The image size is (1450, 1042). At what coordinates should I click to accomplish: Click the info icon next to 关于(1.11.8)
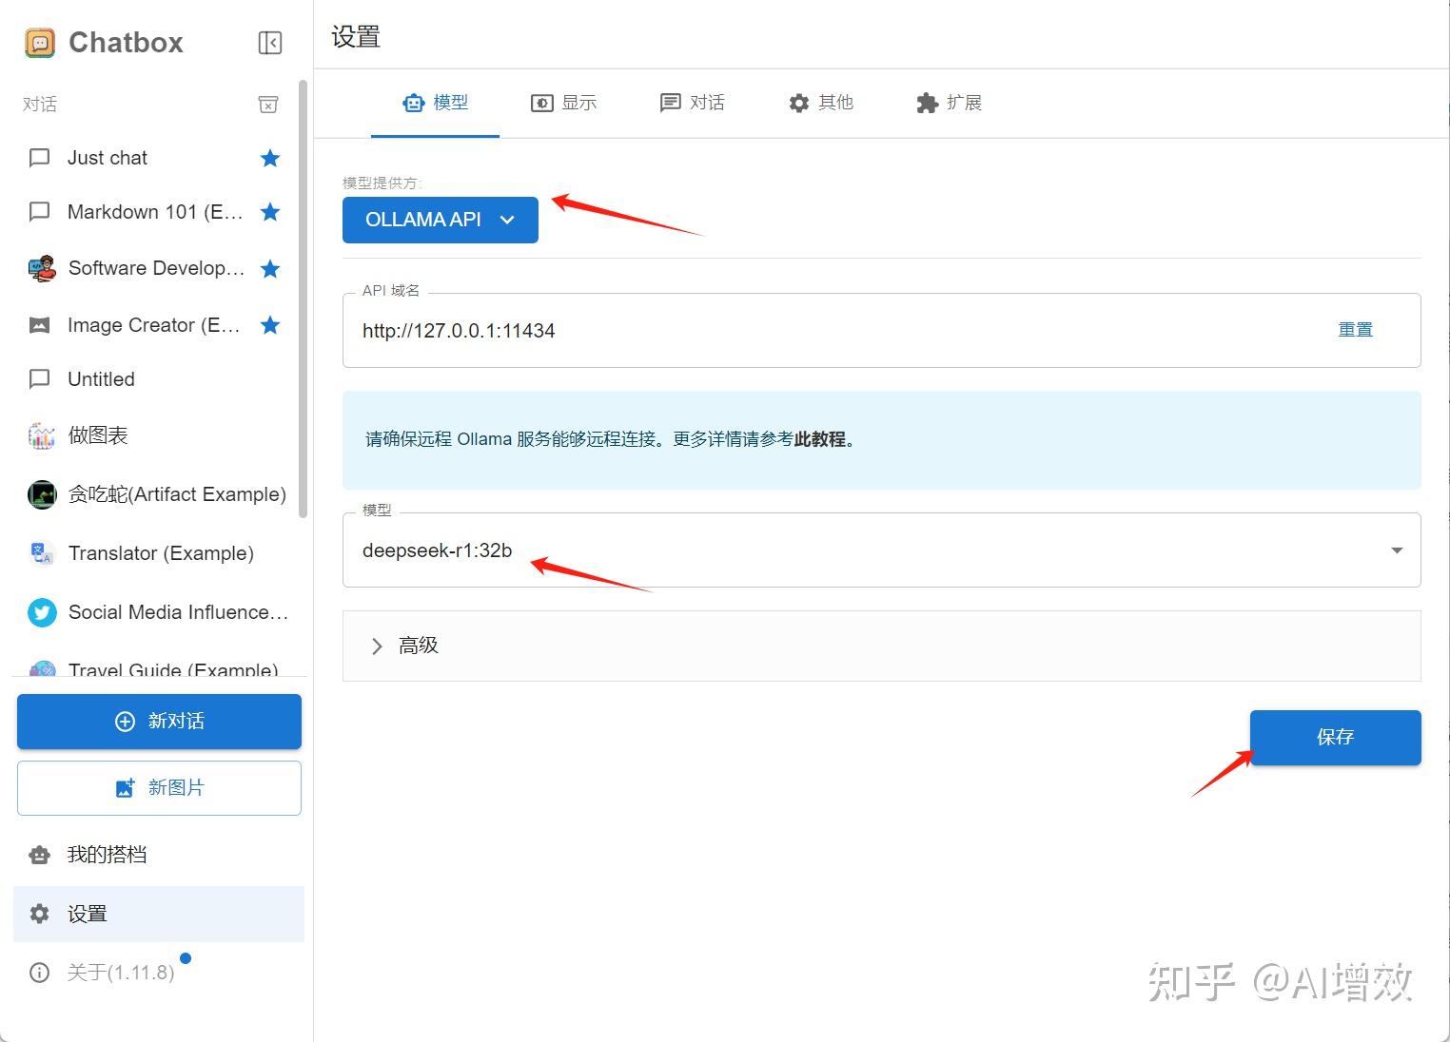tap(39, 972)
